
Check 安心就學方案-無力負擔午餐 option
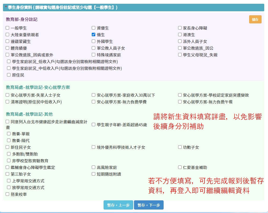tap(180, 102)
